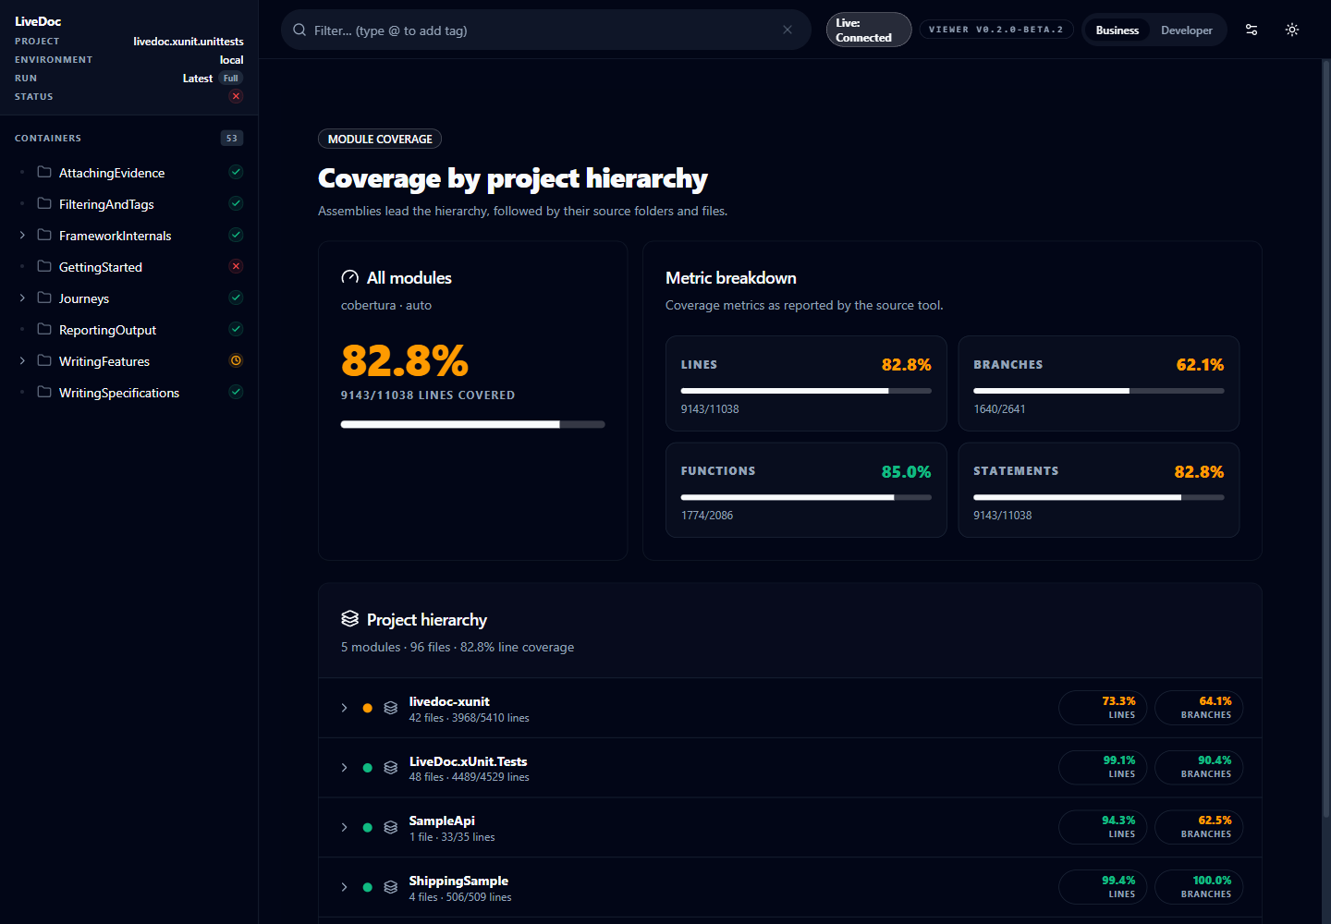Click Functions coverage progress bar

coord(806,497)
